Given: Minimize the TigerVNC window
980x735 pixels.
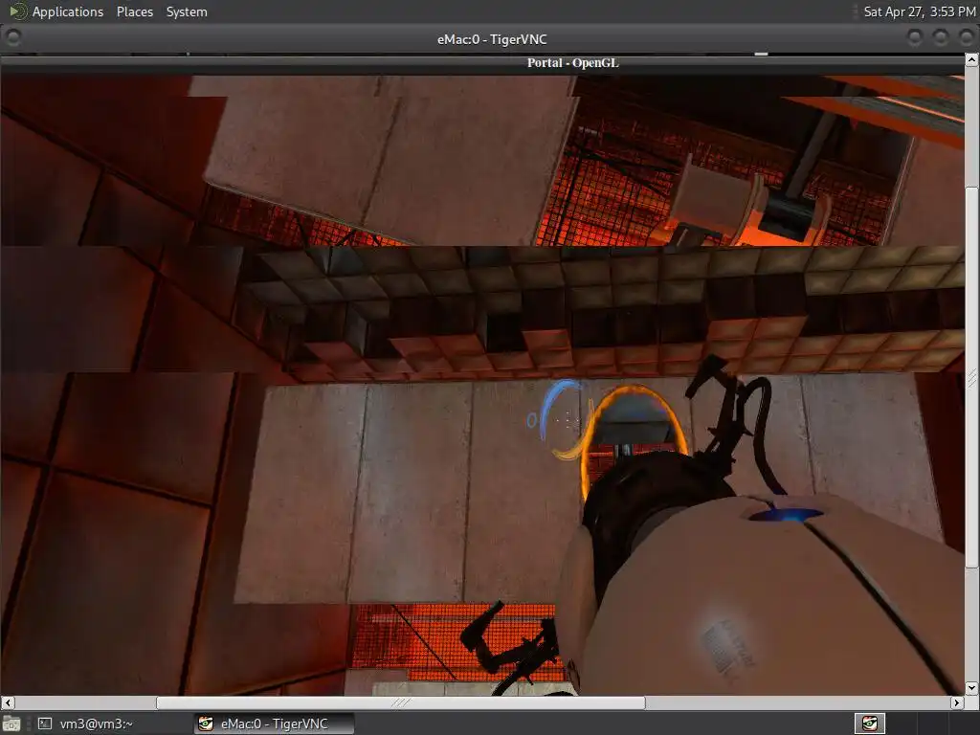Looking at the screenshot, I should [914, 38].
